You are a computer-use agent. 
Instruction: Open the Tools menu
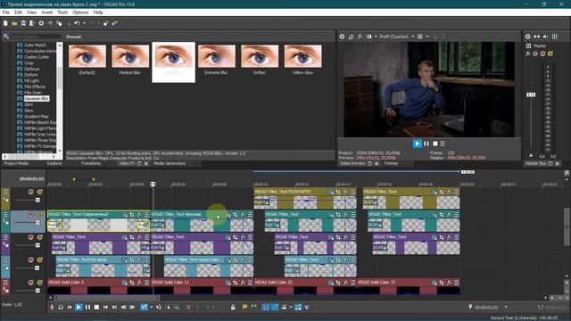pos(62,12)
